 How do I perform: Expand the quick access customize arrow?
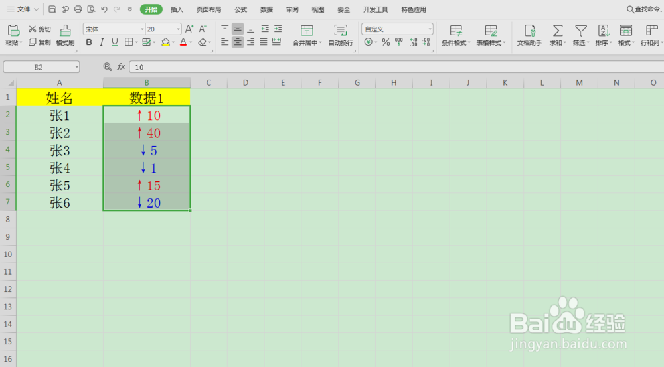click(x=130, y=9)
